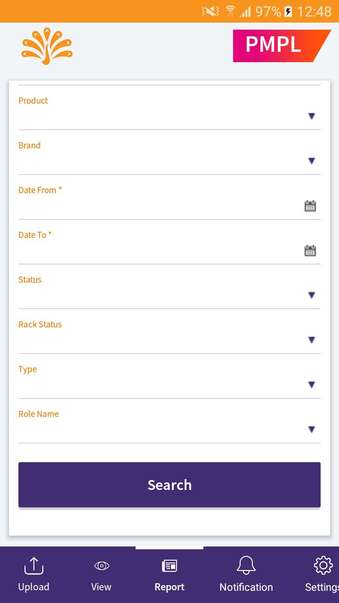
Task: Expand the Rack Status dropdown
Action: 311,340
